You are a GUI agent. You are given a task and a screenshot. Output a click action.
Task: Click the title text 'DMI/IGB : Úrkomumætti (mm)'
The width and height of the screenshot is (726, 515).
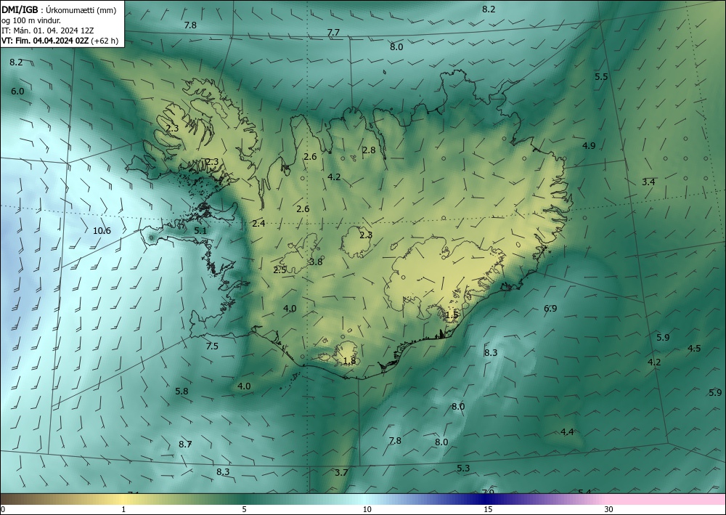tap(59, 9)
